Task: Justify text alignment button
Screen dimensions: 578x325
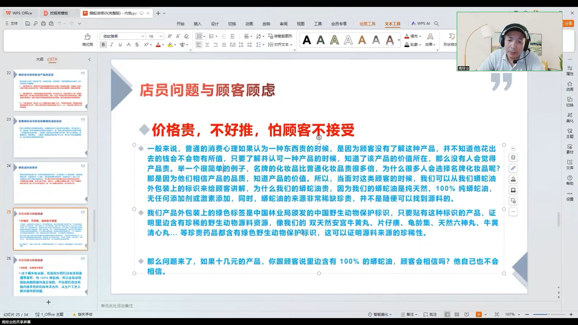Action: [224, 45]
